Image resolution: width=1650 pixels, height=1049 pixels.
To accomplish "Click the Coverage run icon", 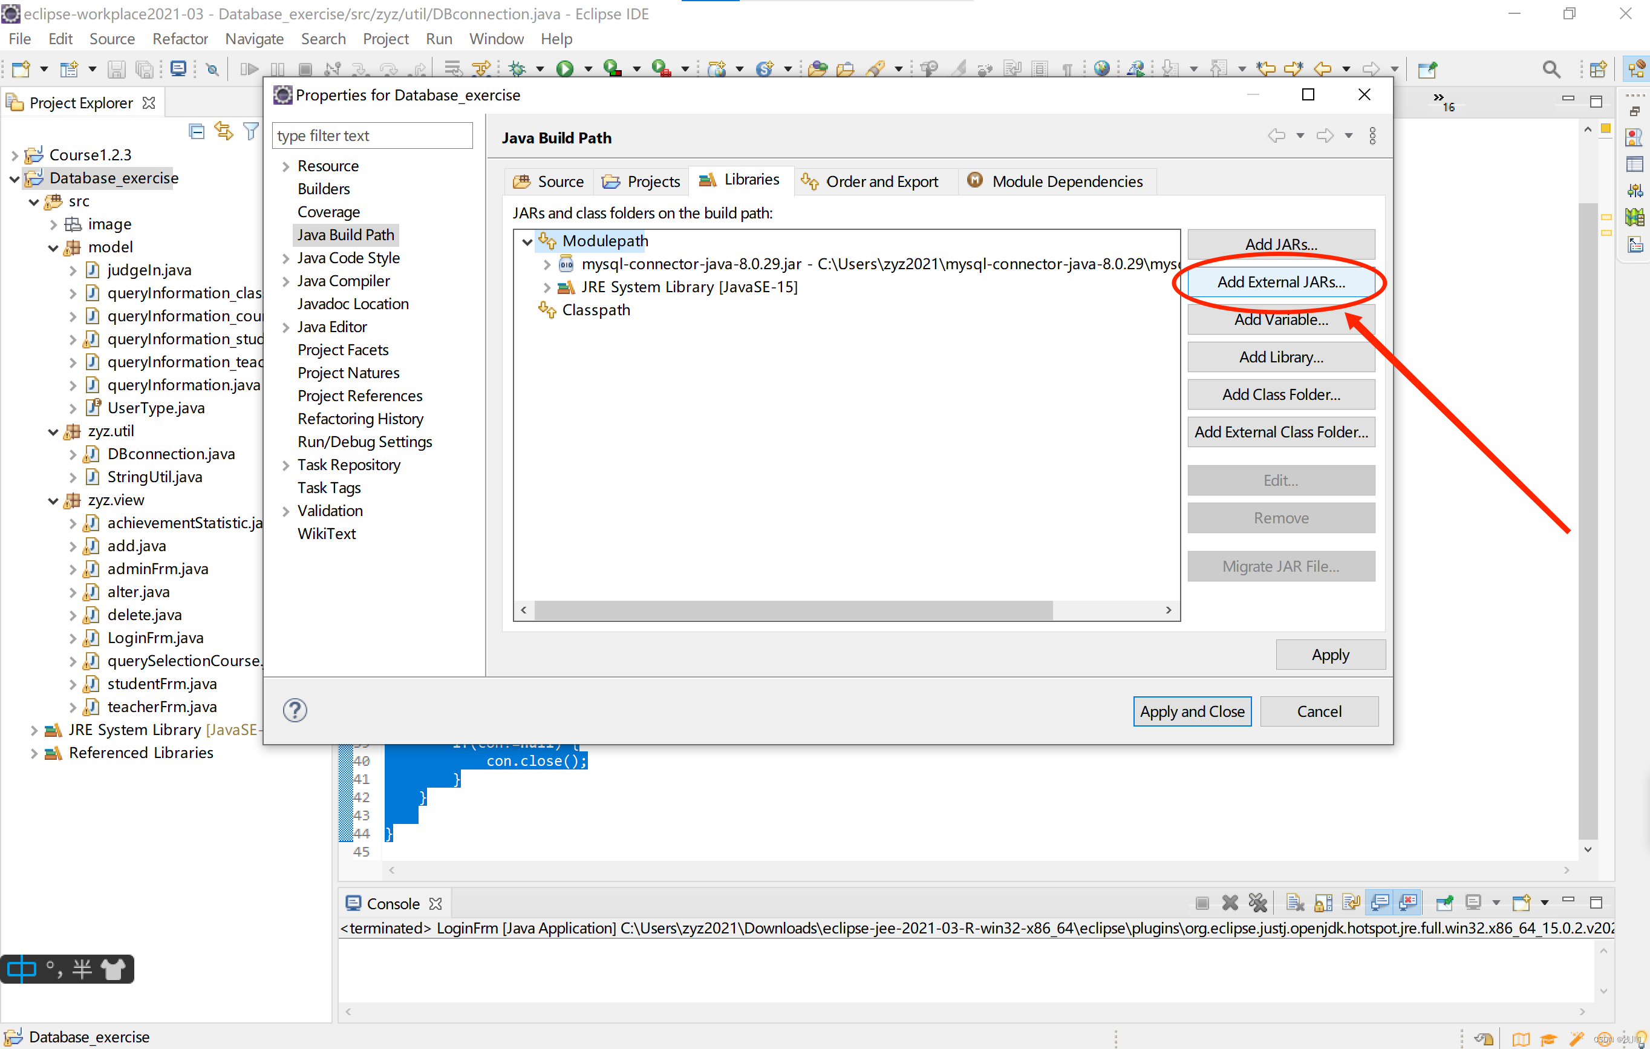I will (613, 69).
